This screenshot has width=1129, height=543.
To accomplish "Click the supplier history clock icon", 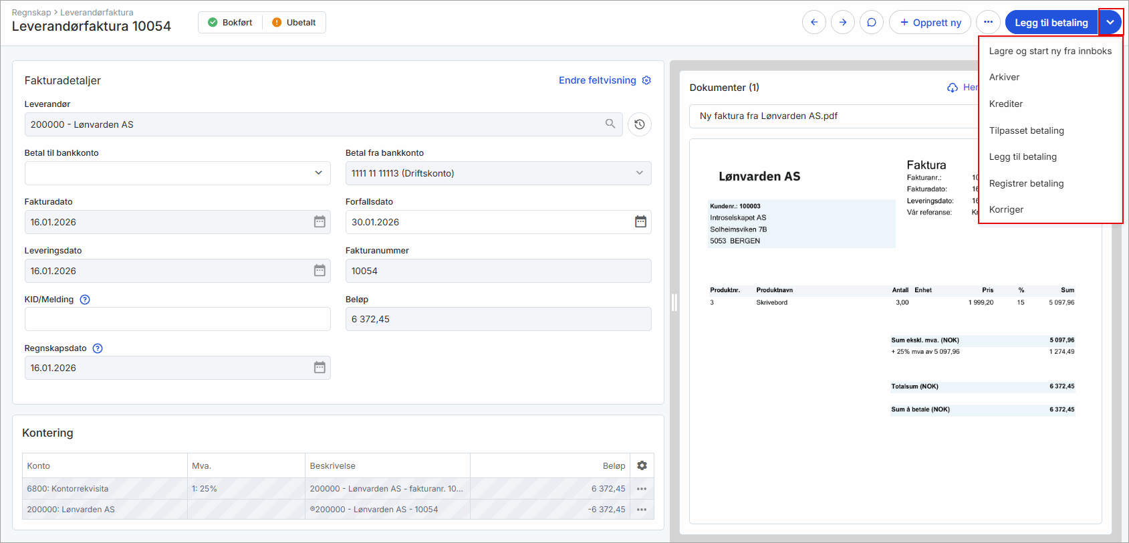I will coord(639,124).
